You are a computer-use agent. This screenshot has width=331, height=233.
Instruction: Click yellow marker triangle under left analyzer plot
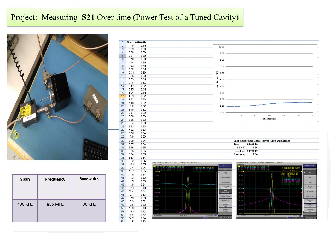188,213
